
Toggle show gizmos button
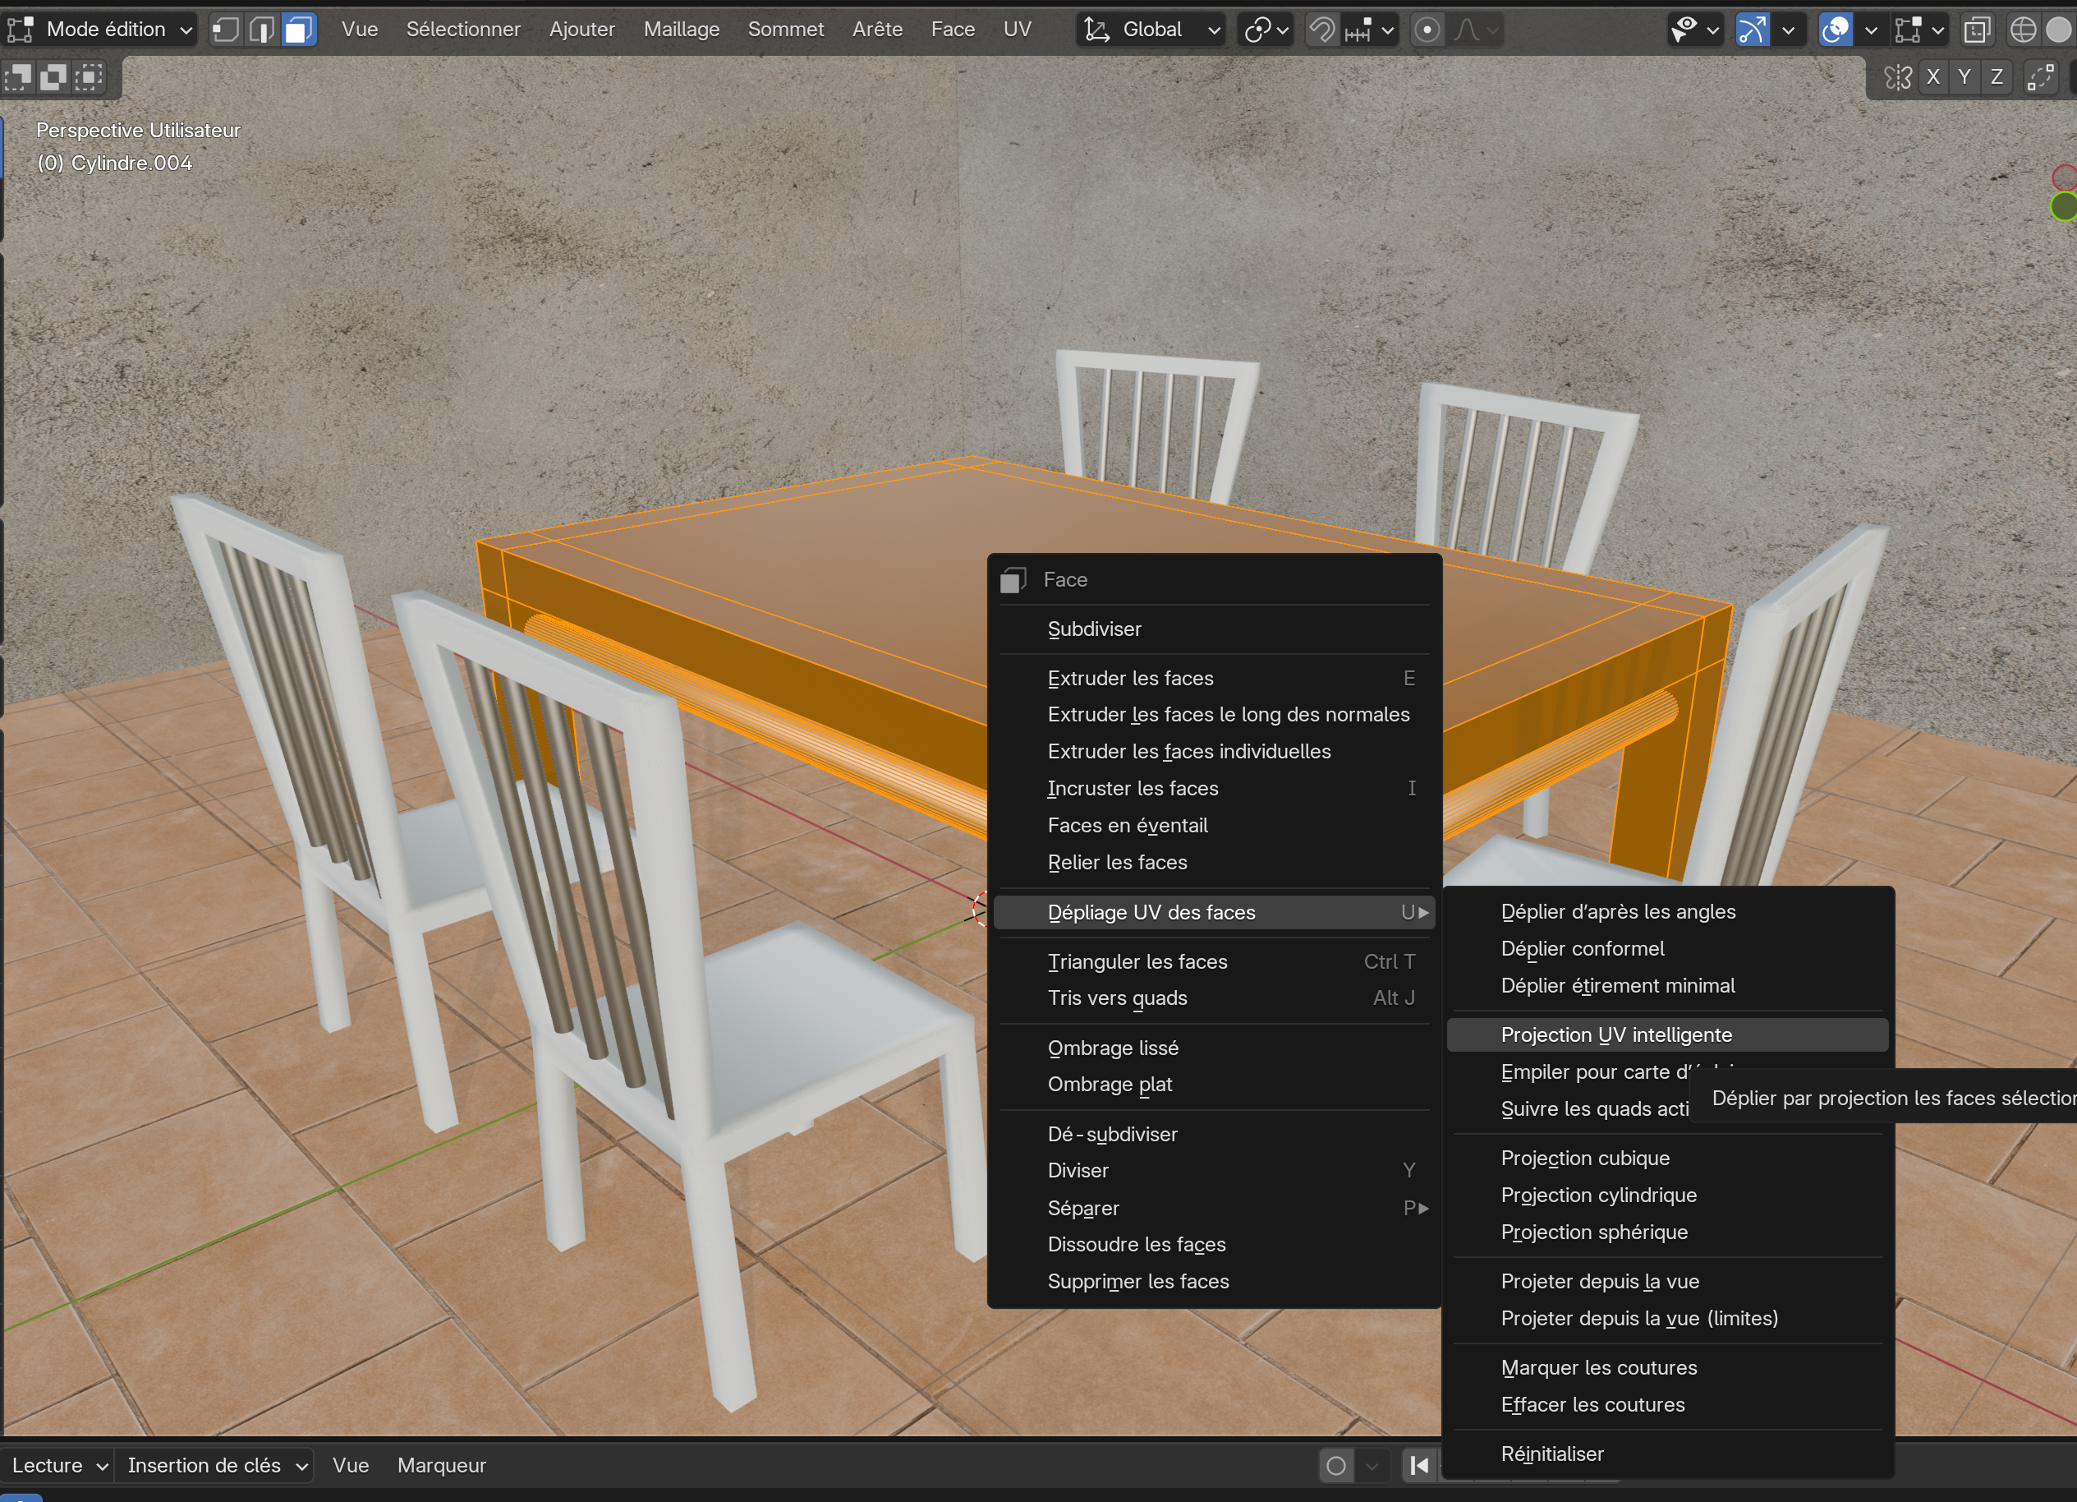pos(1752,30)
